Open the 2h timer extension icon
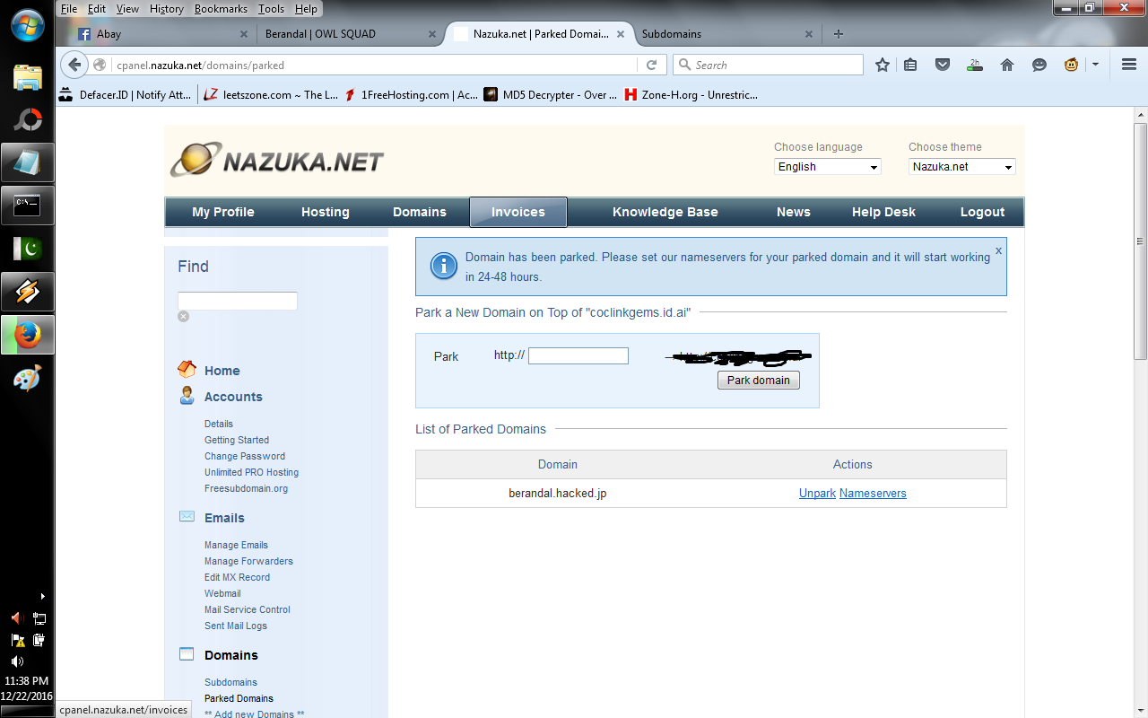Viewport: 1148px width, 718px height. pyautogui.click(x=975, y=65)
